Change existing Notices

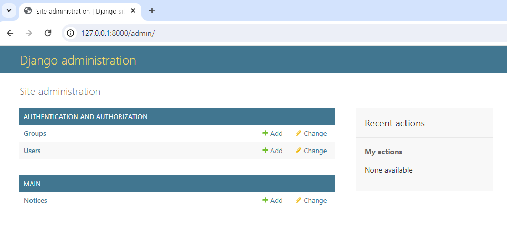(311, 200)
